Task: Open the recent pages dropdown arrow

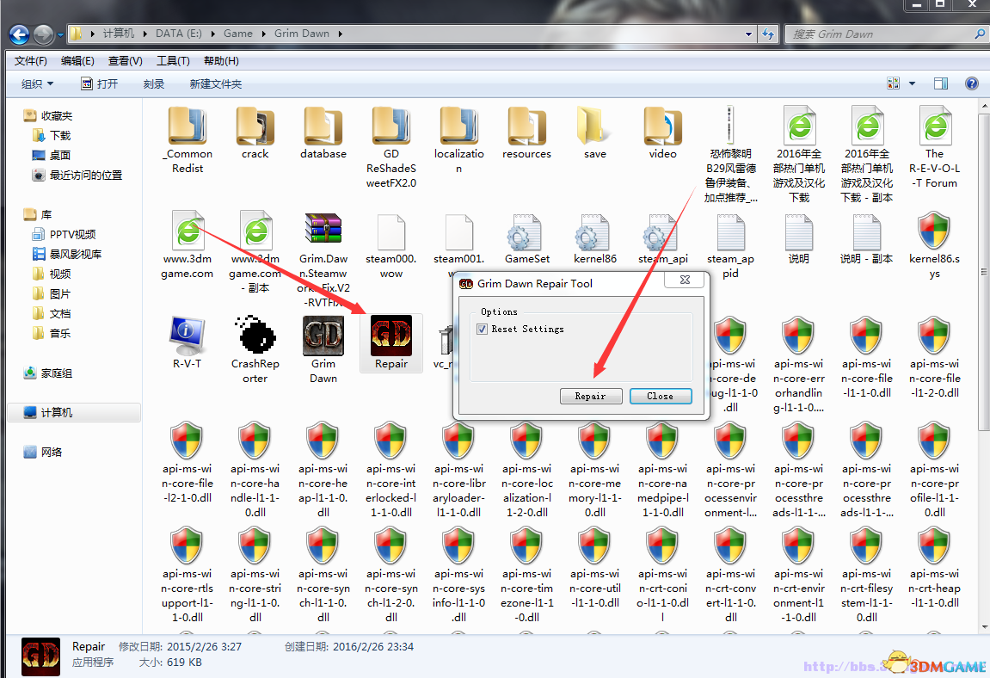Action: click(60, 34)
